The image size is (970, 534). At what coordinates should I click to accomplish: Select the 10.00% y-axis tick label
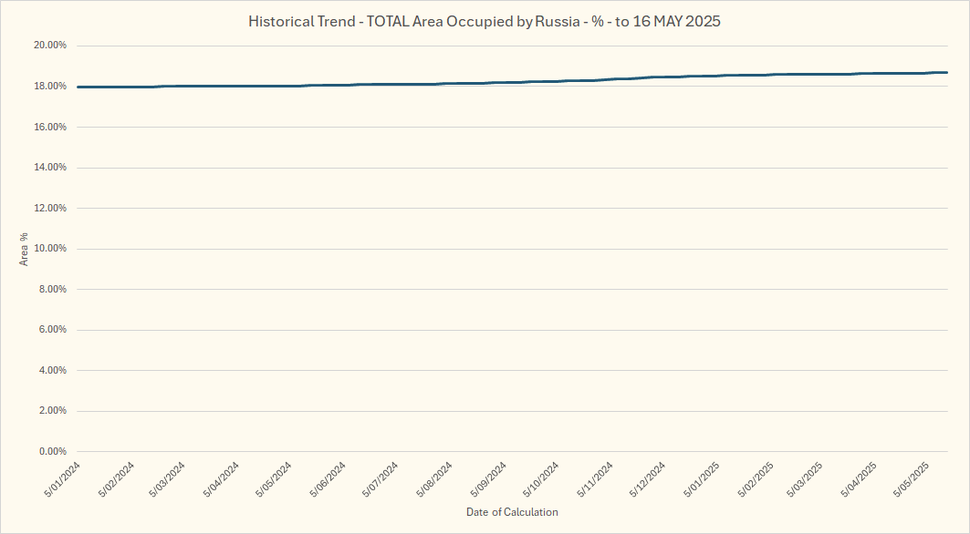pyautogui.click(x=47, y=249)
